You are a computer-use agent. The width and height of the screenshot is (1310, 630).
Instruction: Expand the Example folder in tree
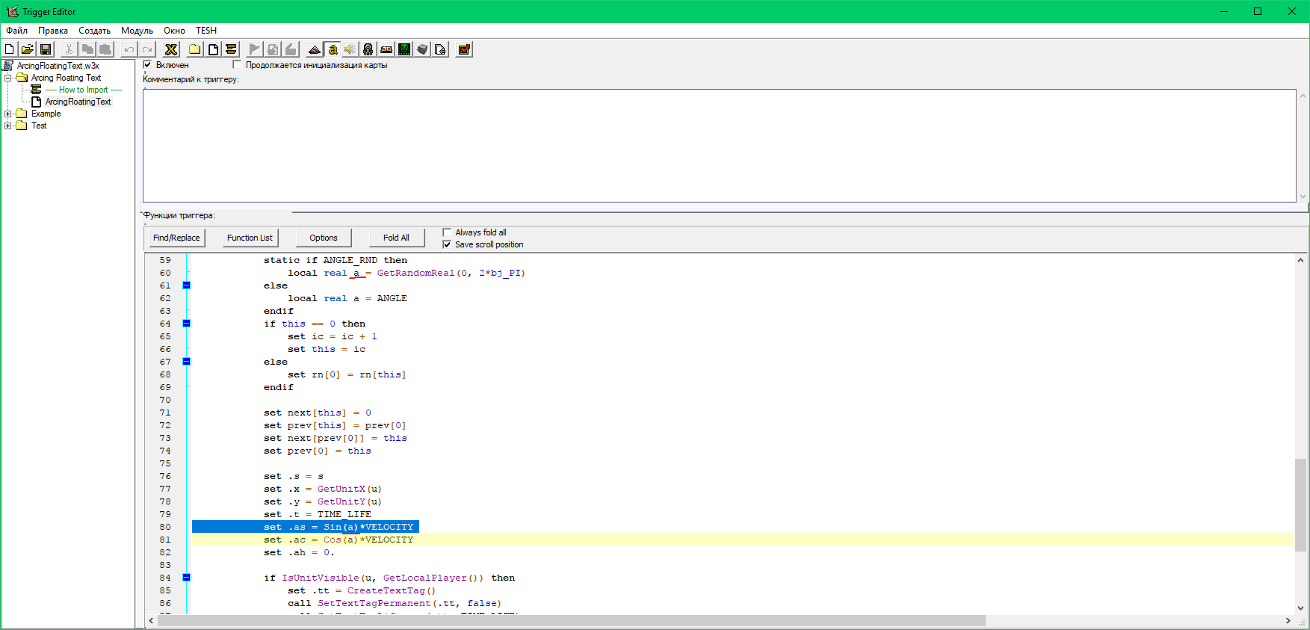pyautogui.click(x=8, y=114)
